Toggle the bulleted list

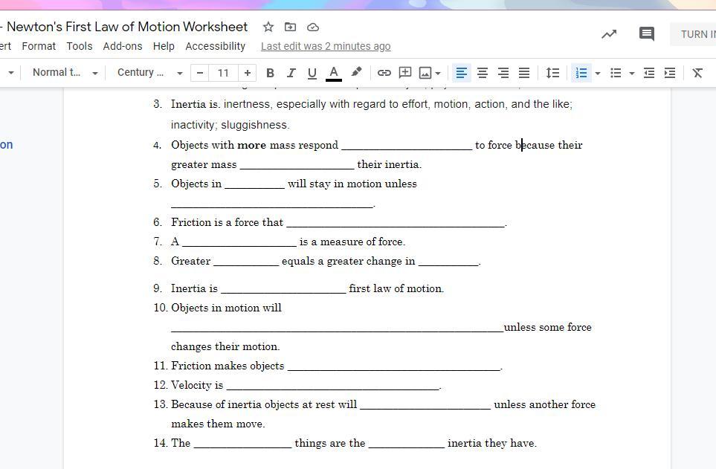click(x=616, y=73)
